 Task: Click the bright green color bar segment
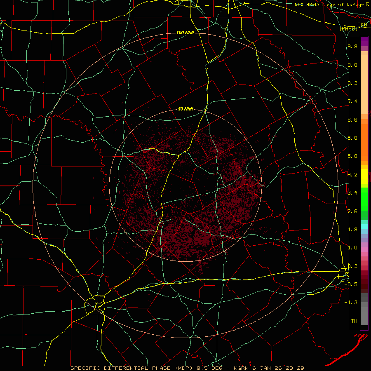(364, 199)
